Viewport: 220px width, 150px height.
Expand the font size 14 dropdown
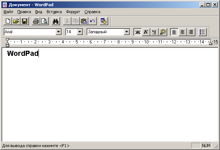80,32
